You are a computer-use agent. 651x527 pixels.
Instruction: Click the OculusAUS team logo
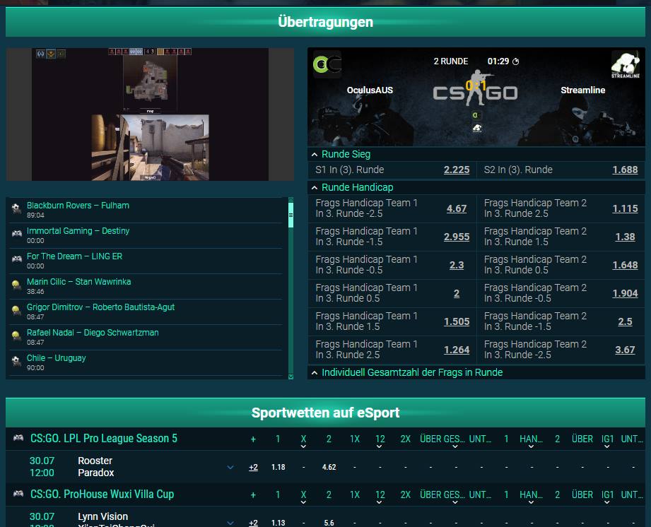[327, 64]
